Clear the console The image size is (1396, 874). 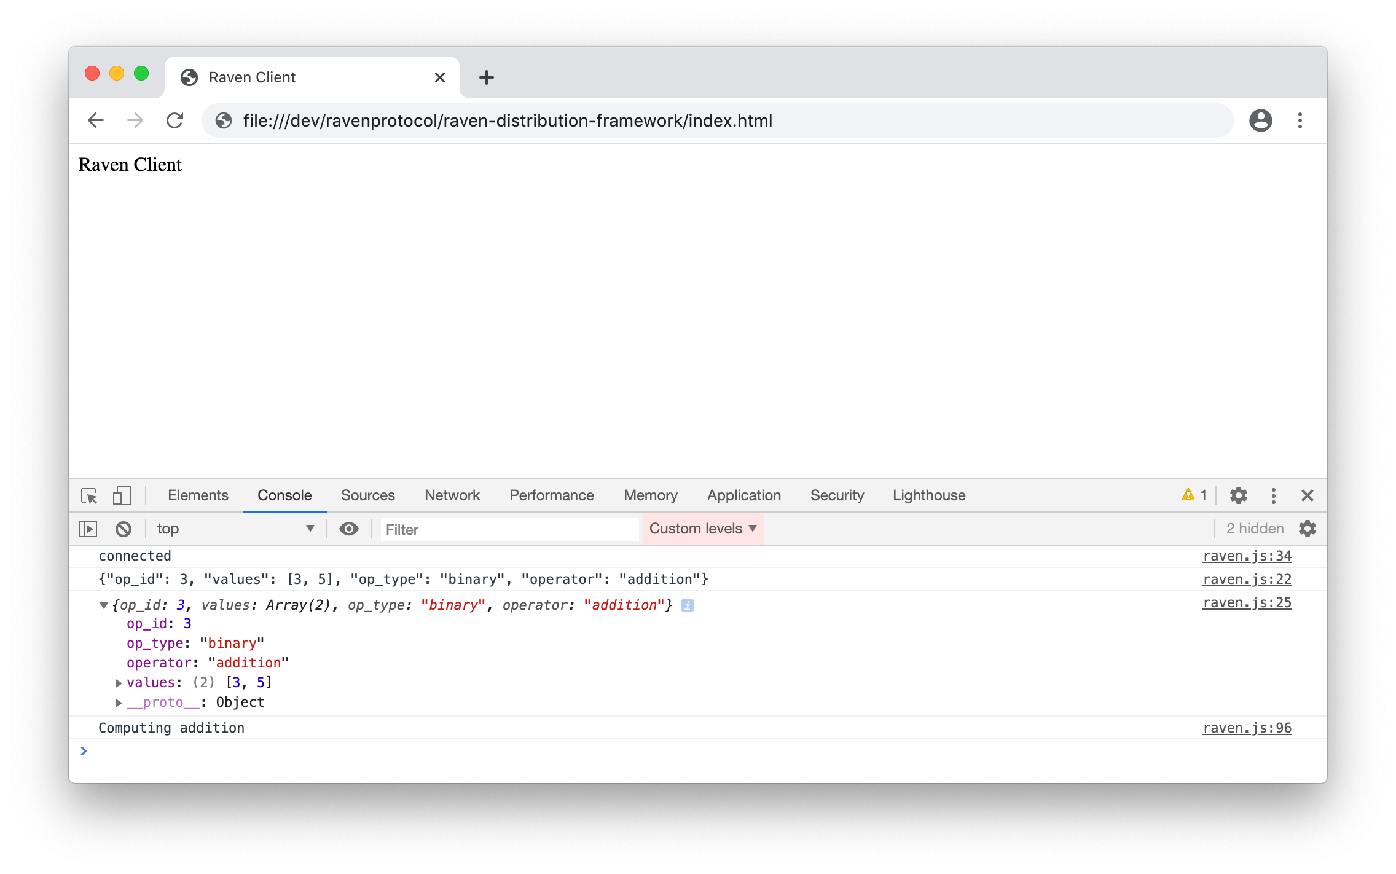tap(124, 529)
